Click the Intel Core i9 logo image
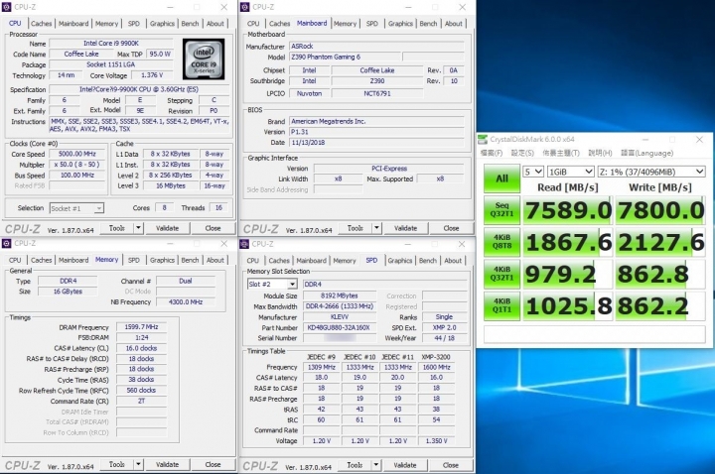715x474 pixels. [x=204, y=59]
